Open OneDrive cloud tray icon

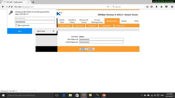[x=148, y=95]
